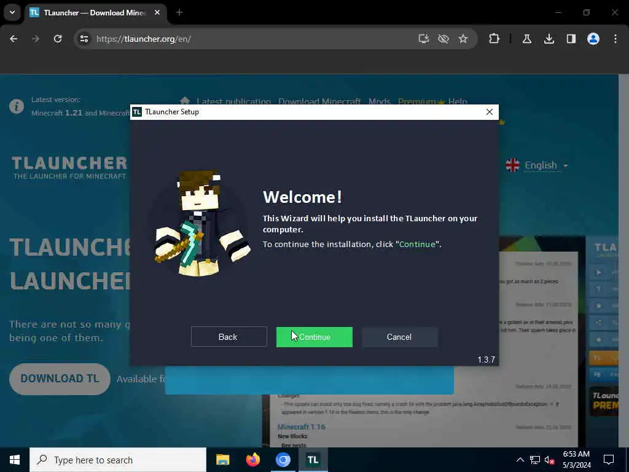
Task: Open the Chrome profile avatar
Action: (x=593, y=39)
